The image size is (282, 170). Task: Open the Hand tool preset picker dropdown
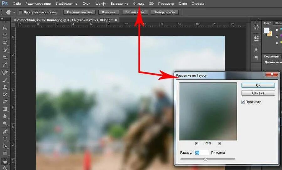(x=14, y=12)
